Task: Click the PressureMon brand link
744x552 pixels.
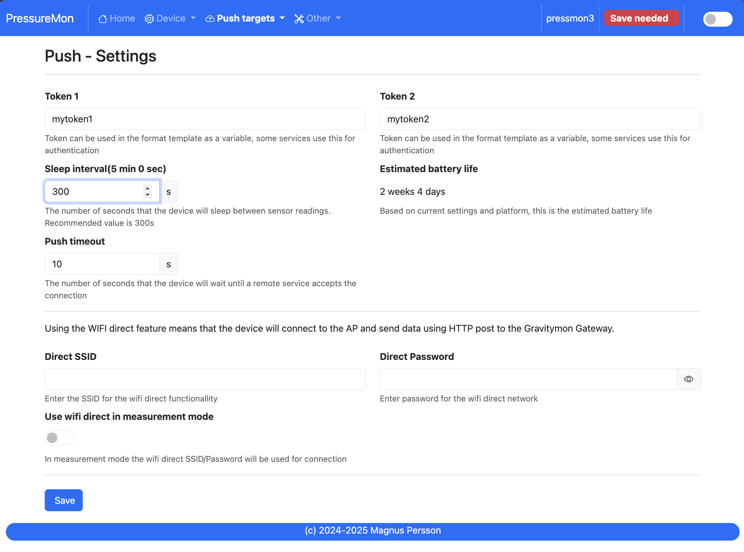Action: click(x=40, y=18)
